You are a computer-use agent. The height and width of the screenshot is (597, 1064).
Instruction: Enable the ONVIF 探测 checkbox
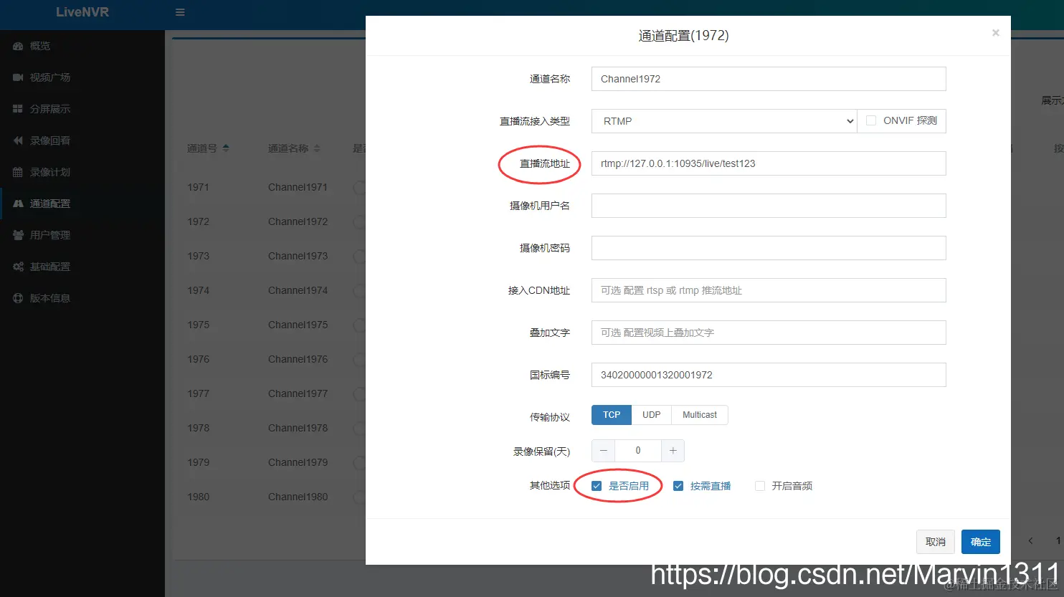point(870,120)
